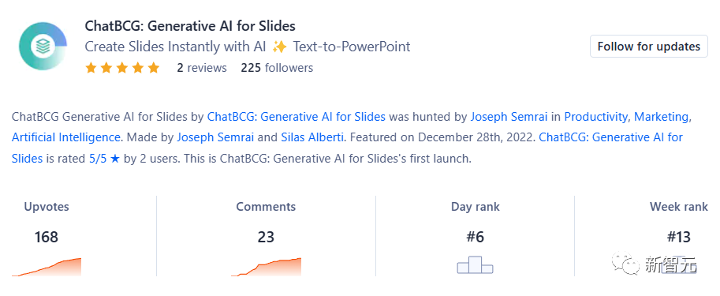Image resolution: width=720 pixels, height=296 pixels.
Task: Click the Follow for updates button
Action: coord(649,47)
